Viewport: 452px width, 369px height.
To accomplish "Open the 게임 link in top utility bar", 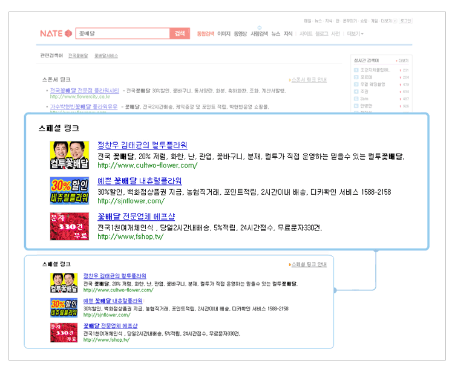I will pos(374,21).
